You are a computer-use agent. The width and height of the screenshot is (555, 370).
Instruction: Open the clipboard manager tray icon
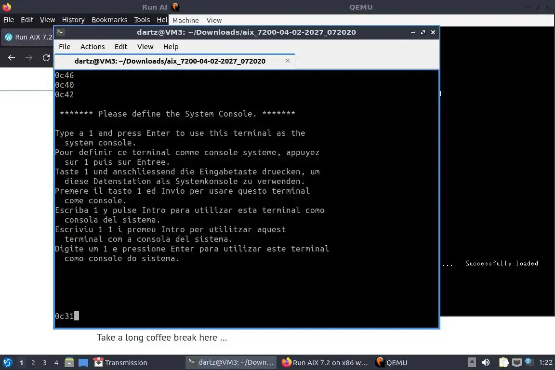[503, 362]
